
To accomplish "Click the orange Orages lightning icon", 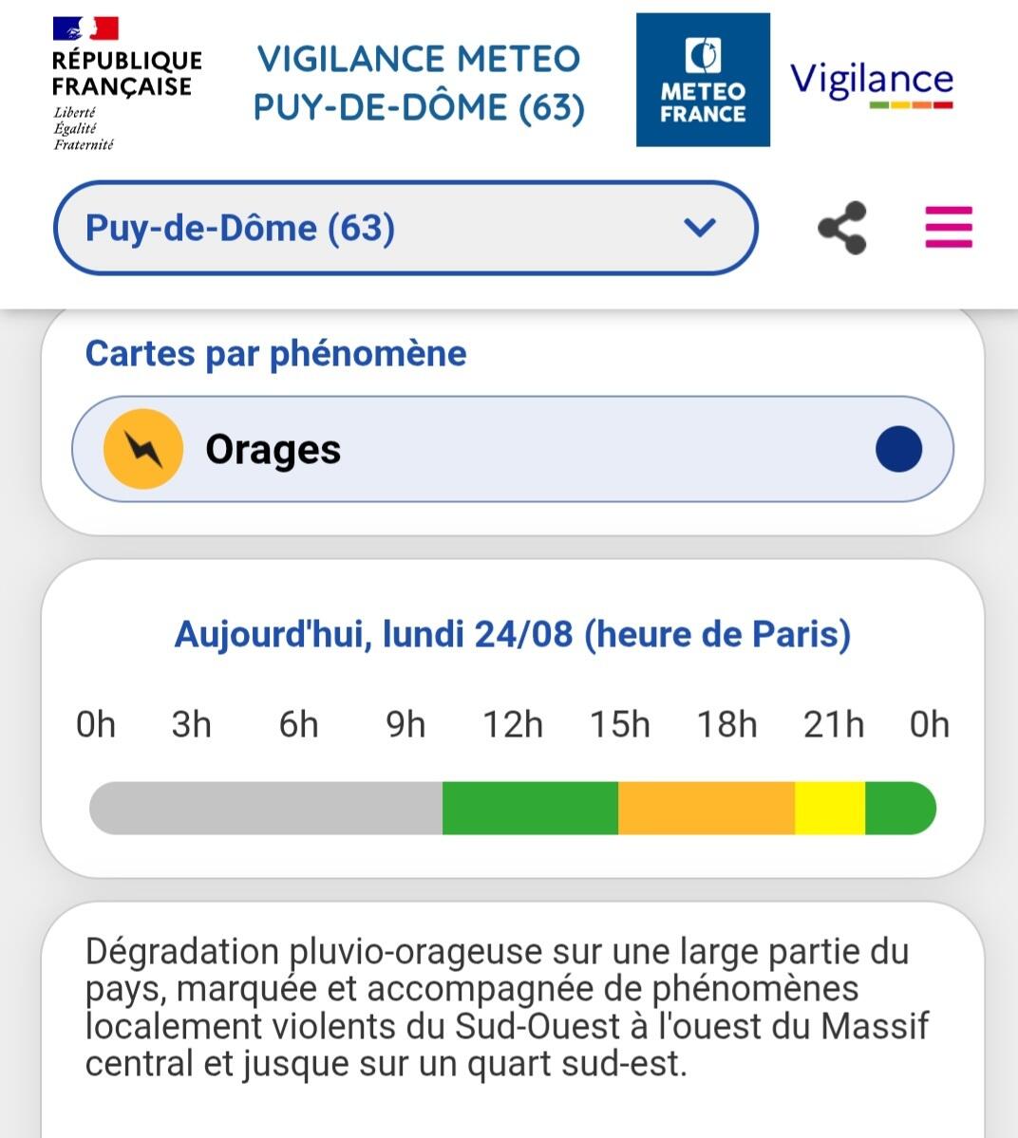I will pyautogui.click(x=143, y=449).
